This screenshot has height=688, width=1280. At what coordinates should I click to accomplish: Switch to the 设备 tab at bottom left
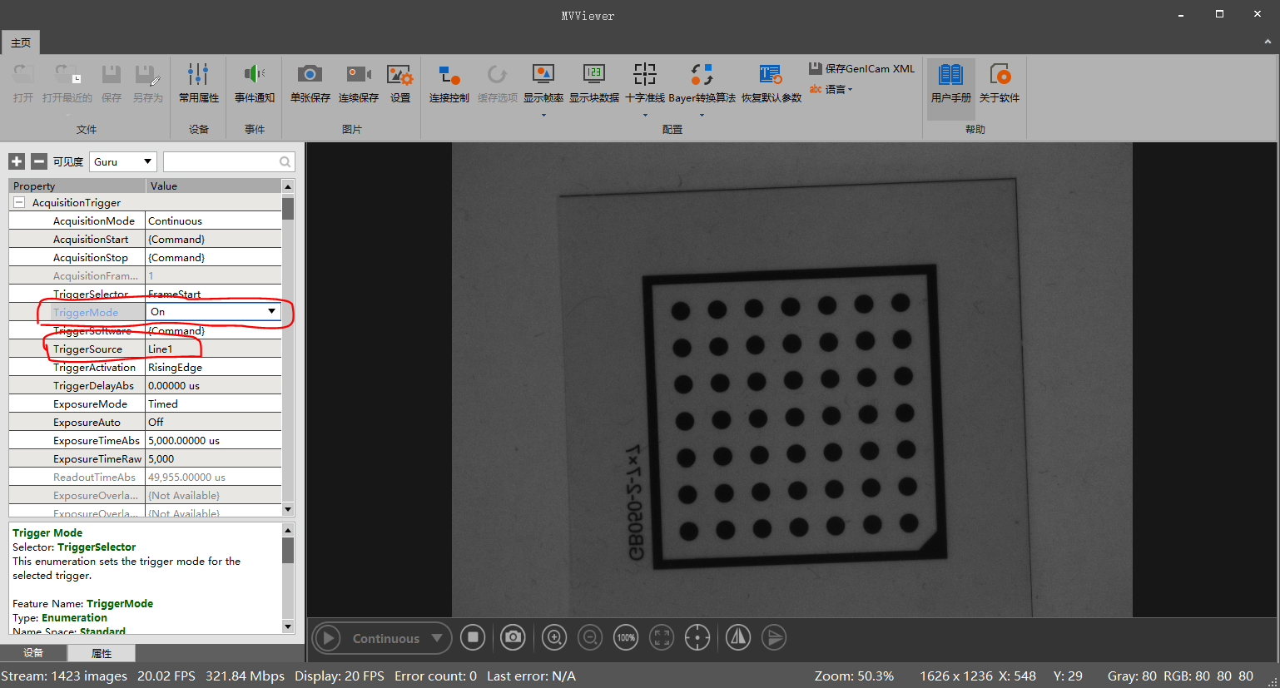click(x=33, y=653)
